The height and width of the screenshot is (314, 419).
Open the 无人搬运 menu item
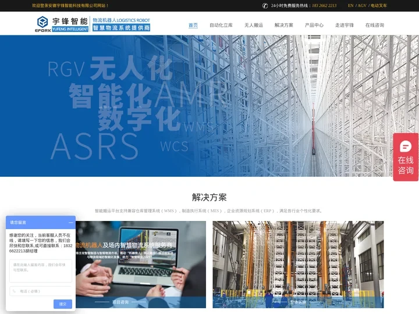pyautogui.click(x=254, y=25)
